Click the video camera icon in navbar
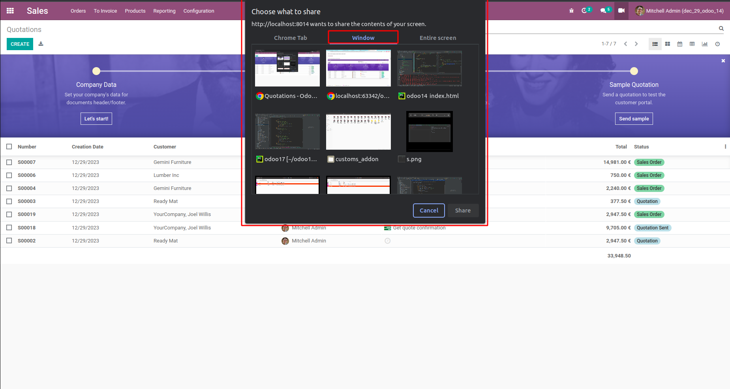This screenshot has height=389, width=730. tap(621, 11)
